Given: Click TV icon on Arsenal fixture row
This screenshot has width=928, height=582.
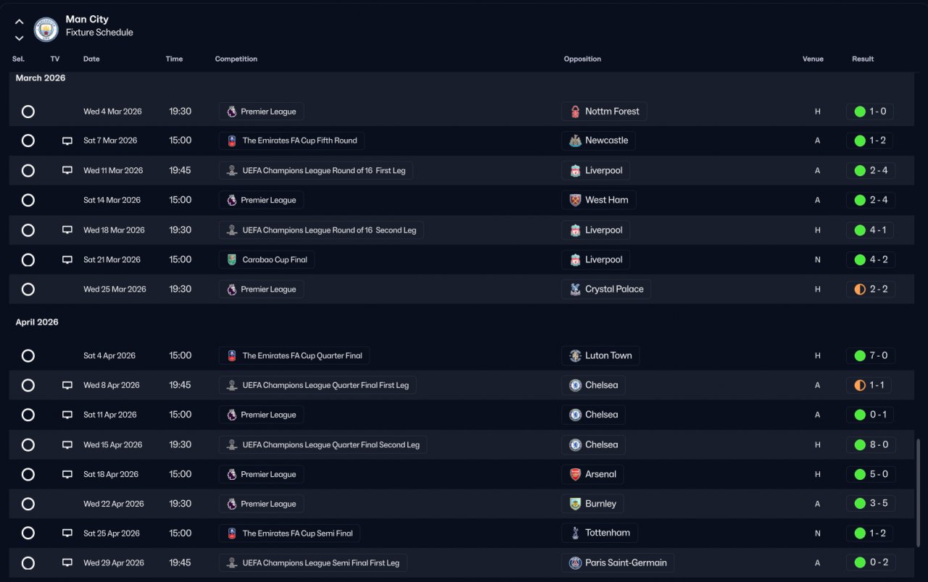Looking at the screenshot, I should point(67,474).
